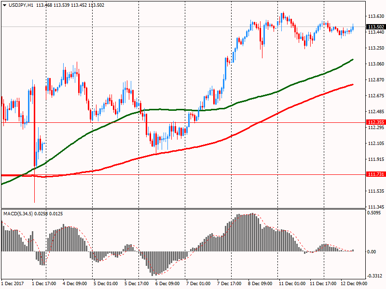
Task: Click the 111.915 price scale value
Action: pyautogui.click(x=376, y=159)
